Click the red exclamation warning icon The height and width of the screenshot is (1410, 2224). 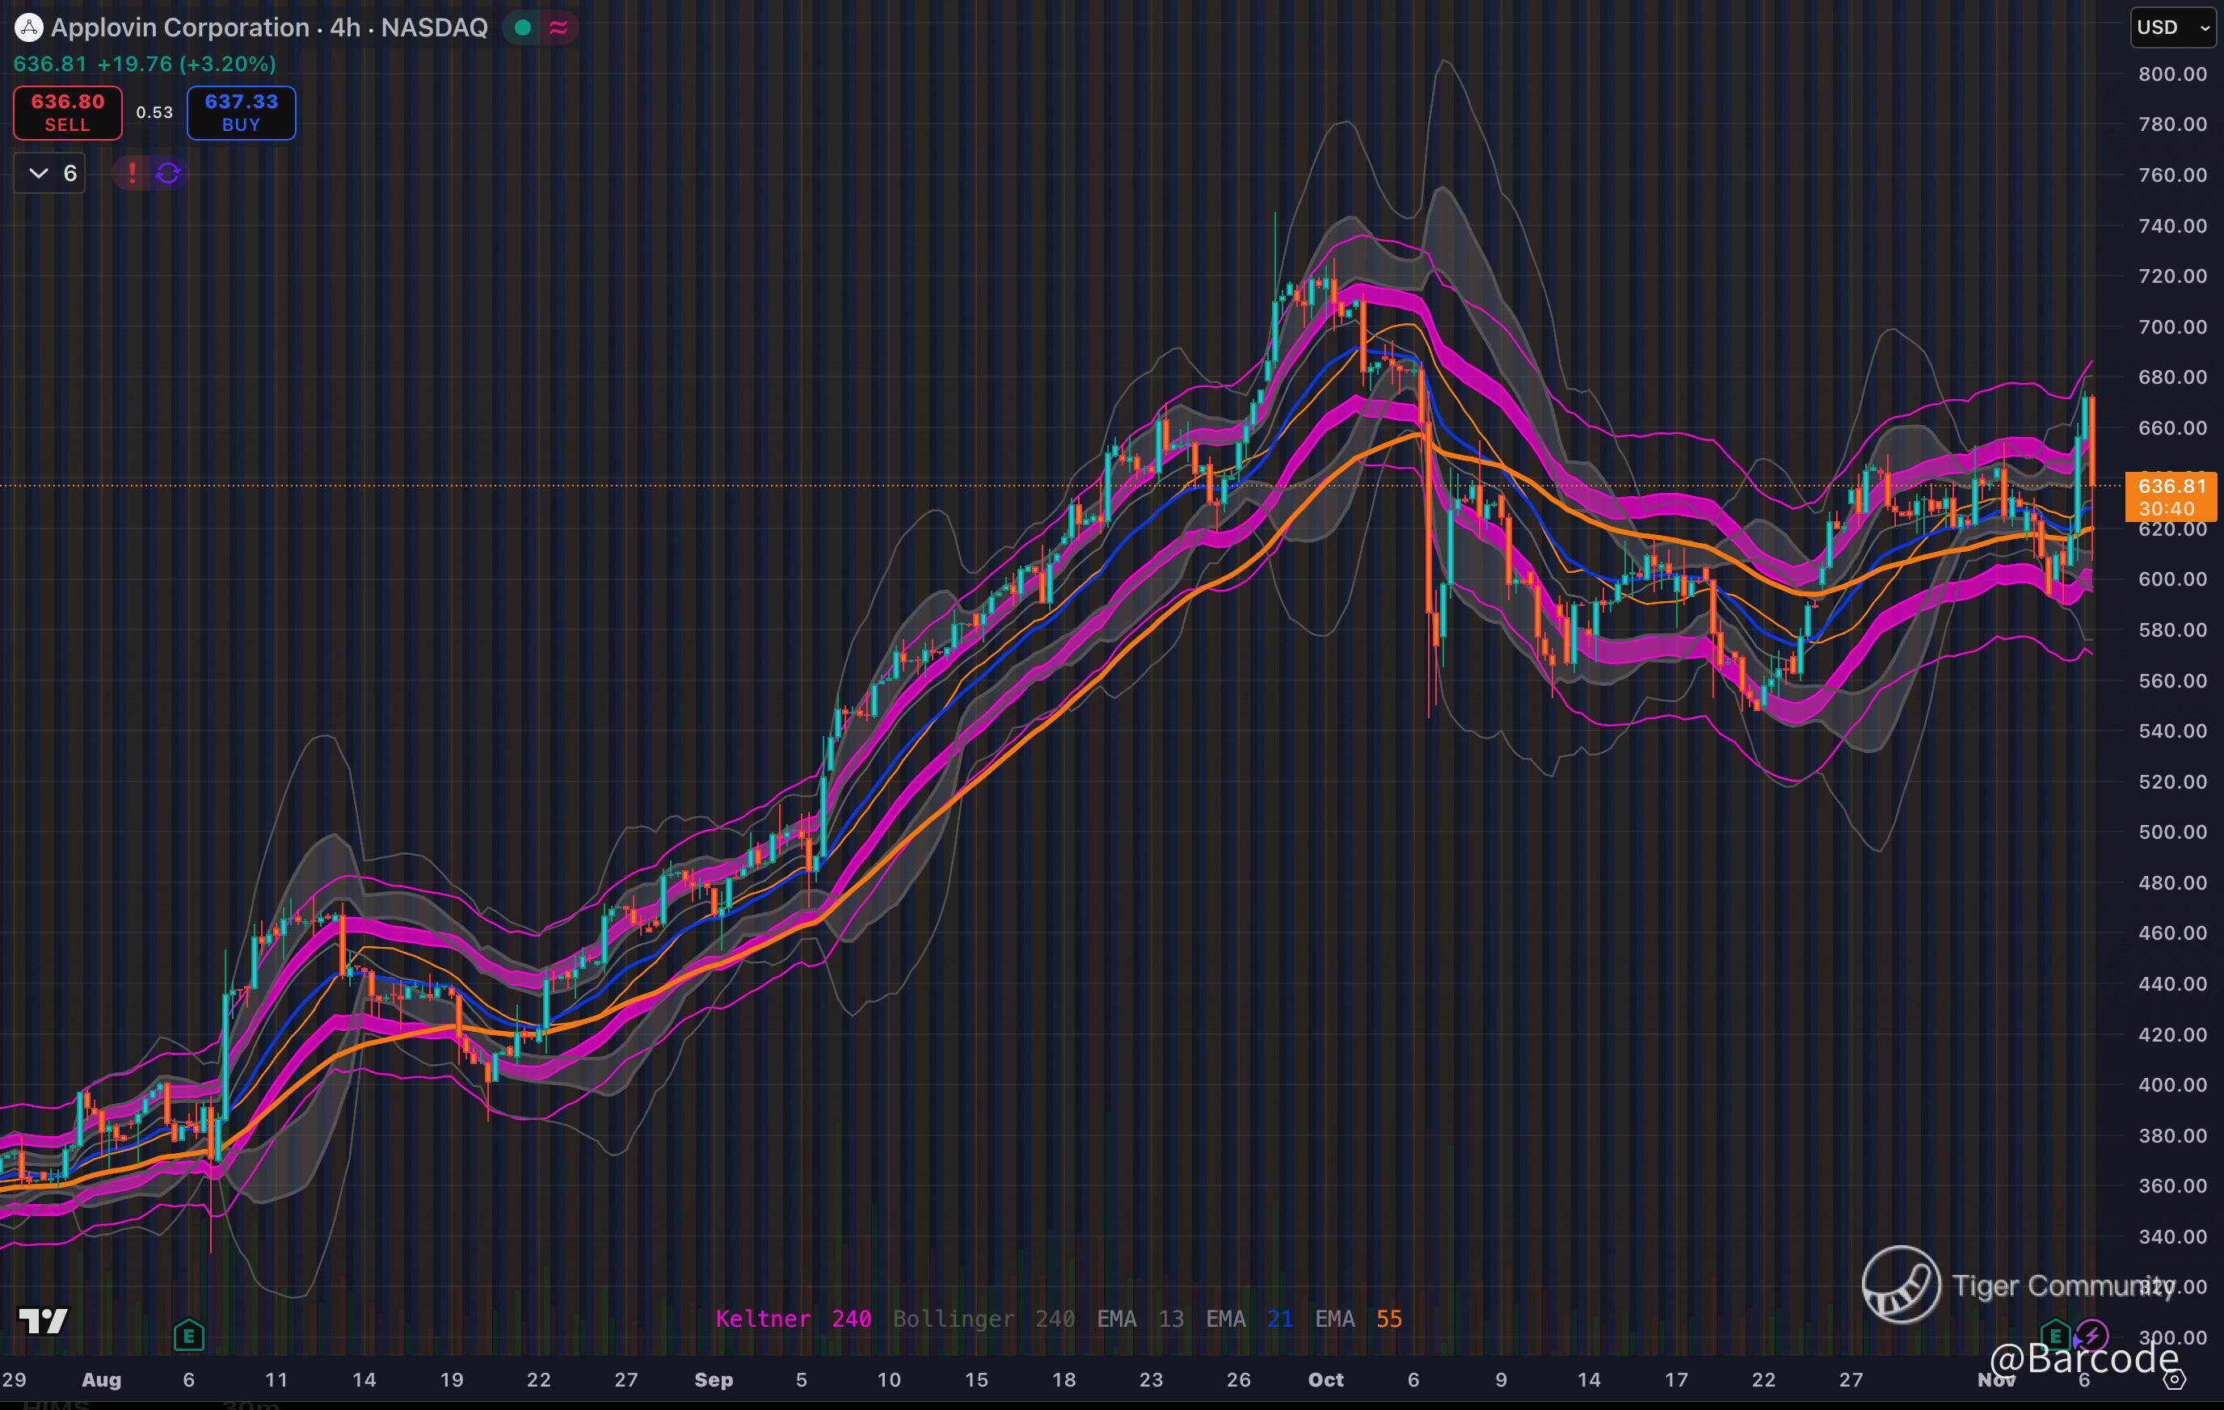[x=132, y=173]
